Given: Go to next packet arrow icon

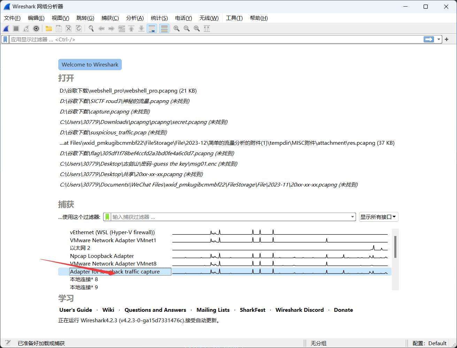Looking at the screenshot, I should click(111, 29).
